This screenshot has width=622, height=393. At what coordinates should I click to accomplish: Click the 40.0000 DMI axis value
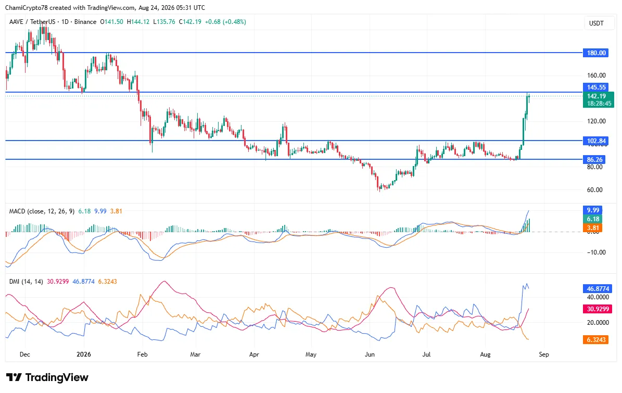point(598,297)
